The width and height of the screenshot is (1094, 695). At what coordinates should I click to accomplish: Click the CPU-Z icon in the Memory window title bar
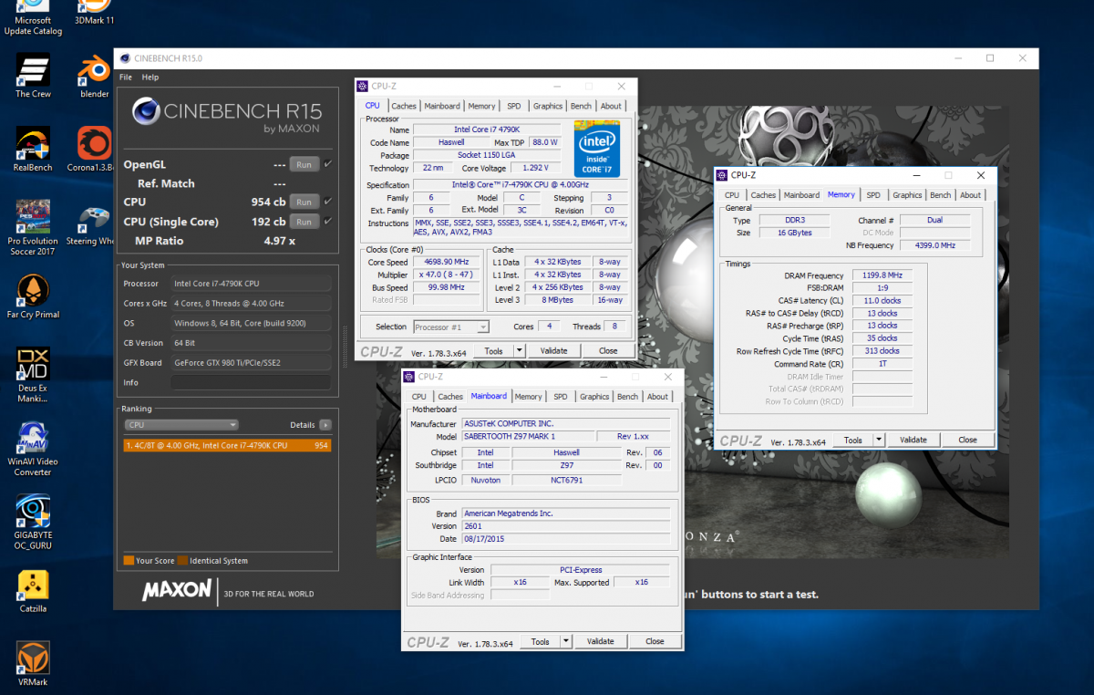pyautogui.click(x=722, y=175)
